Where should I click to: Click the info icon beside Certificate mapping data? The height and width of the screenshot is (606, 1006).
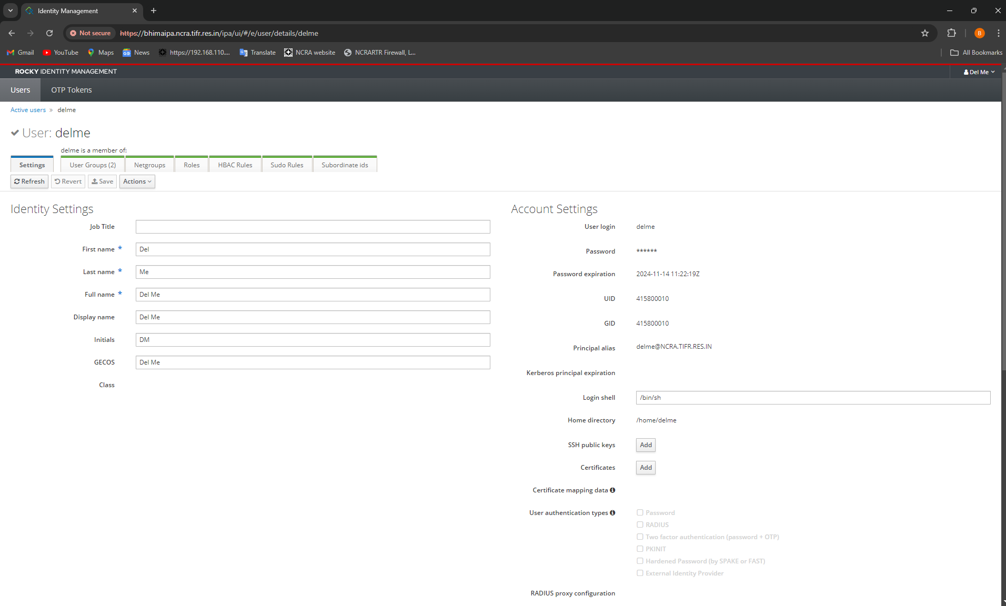(612, 490)
